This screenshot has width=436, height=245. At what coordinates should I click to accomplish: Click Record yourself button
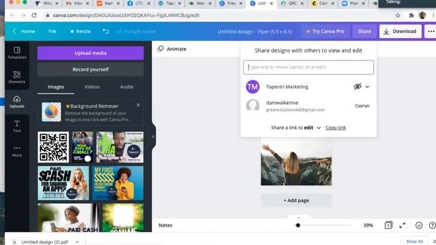[91, 69]
